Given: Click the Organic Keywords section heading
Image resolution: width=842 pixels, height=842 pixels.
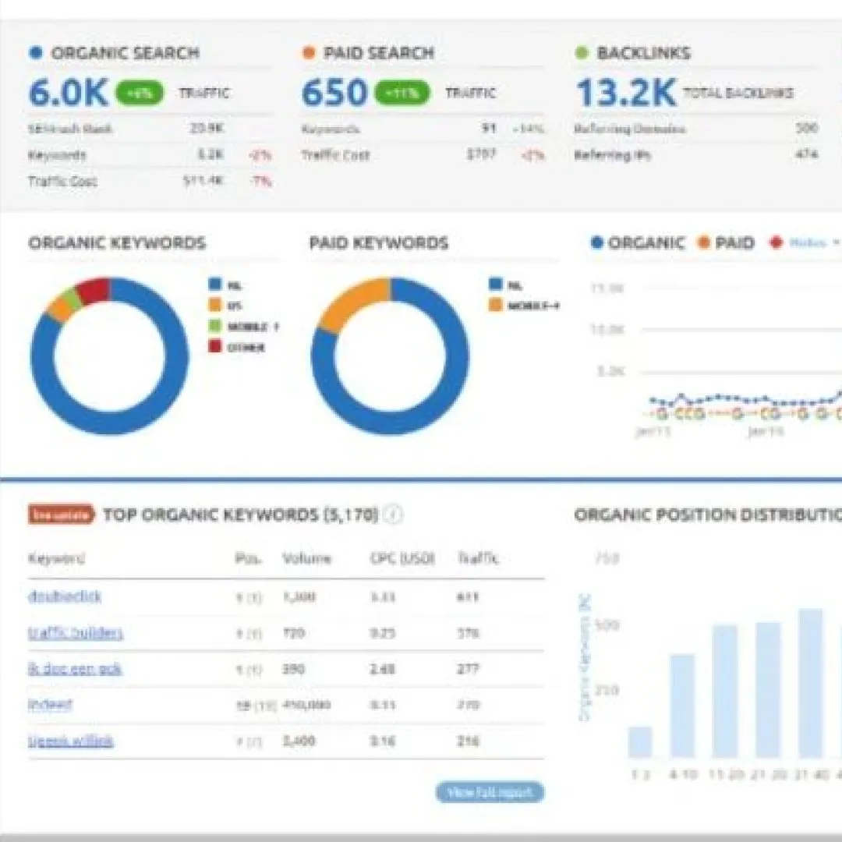Looking at the screenshot, I should tap(117, 242).
